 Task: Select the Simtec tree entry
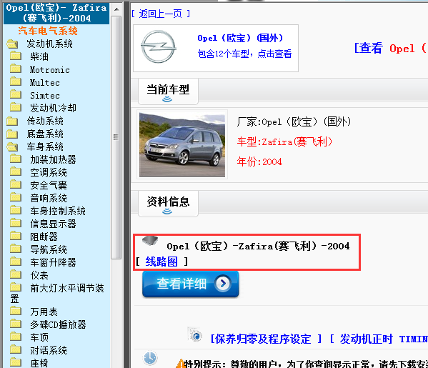pyautogui.click(x=45, y=96)
